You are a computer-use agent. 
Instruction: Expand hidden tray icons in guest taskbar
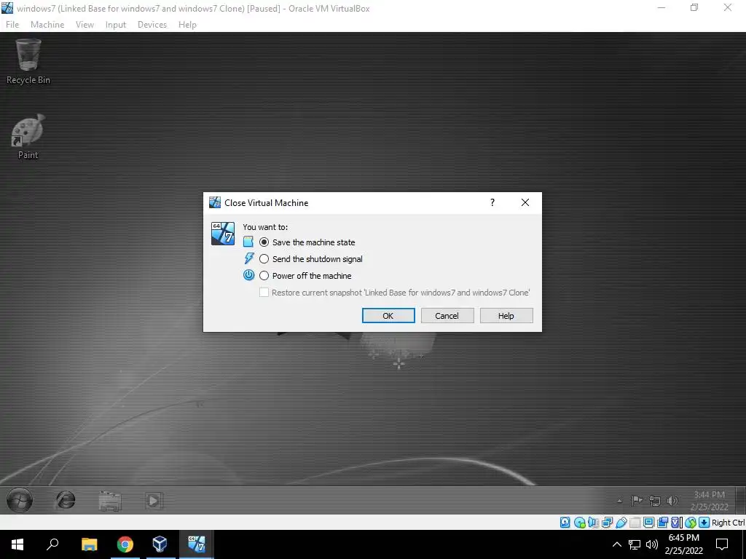pos(619,501)
